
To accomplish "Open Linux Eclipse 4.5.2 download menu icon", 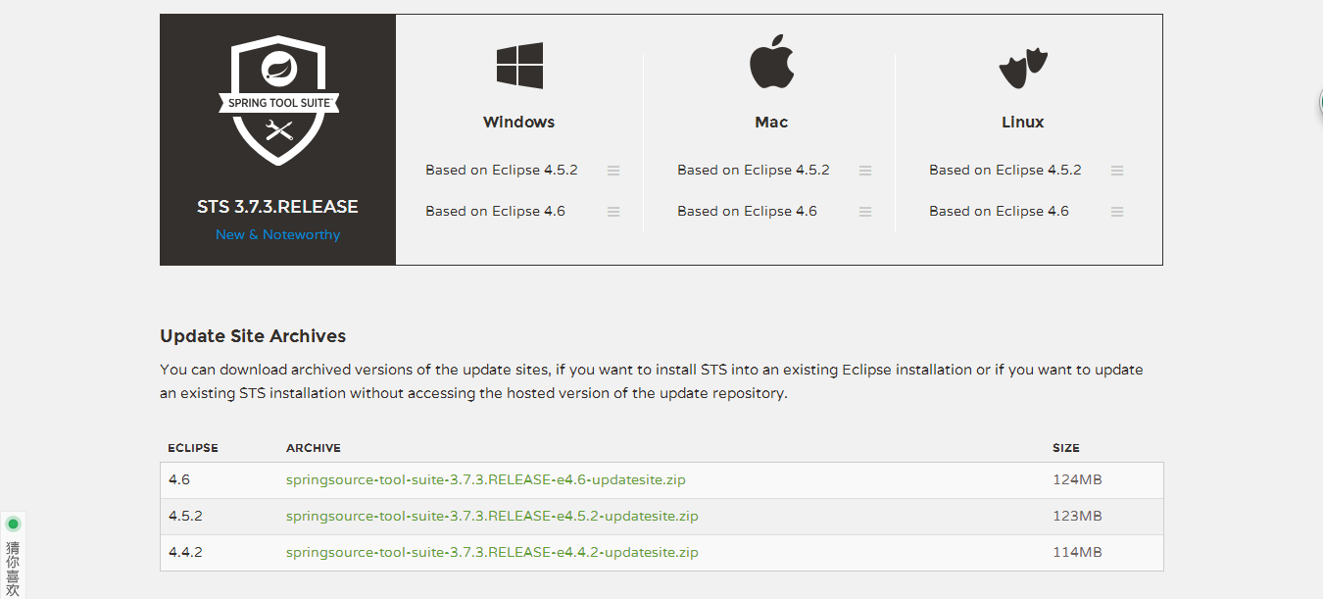I will [x=1117, y=171].
